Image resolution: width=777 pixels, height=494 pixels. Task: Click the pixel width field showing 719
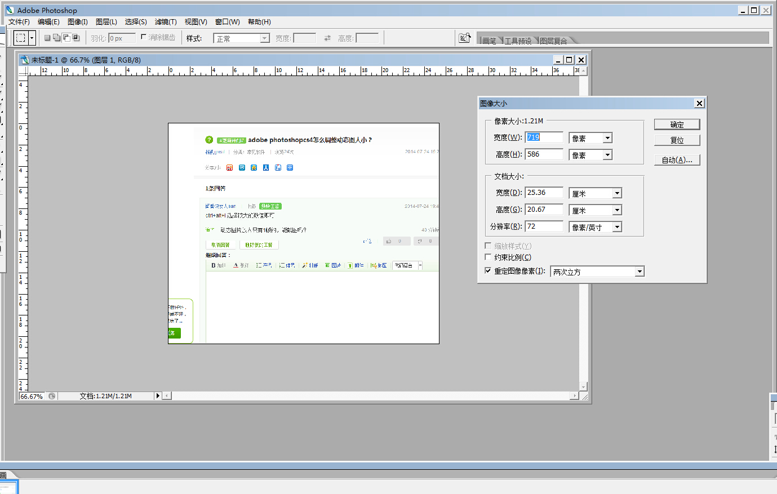coord(544,137)
